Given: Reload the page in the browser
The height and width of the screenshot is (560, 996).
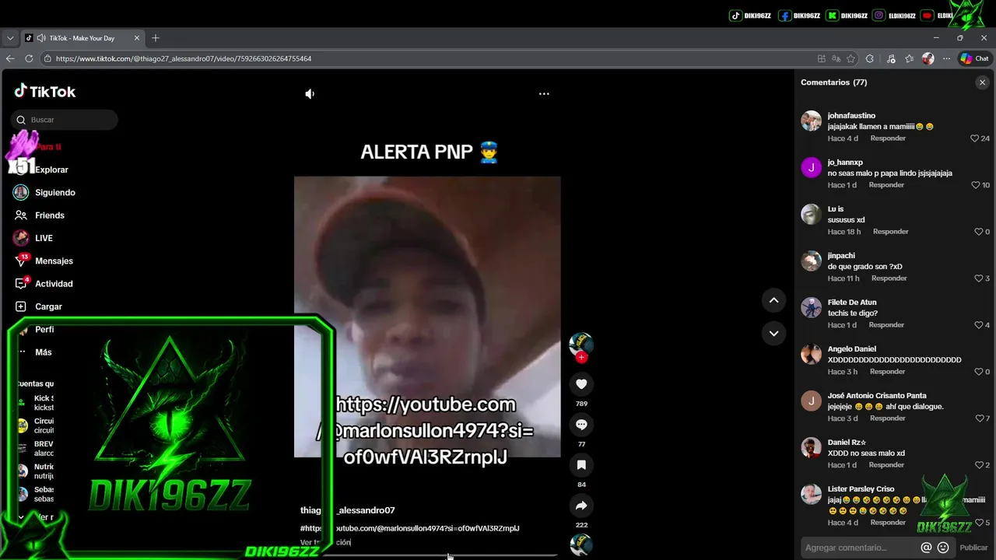Looking at the screenshot, I should pos(29,58).
